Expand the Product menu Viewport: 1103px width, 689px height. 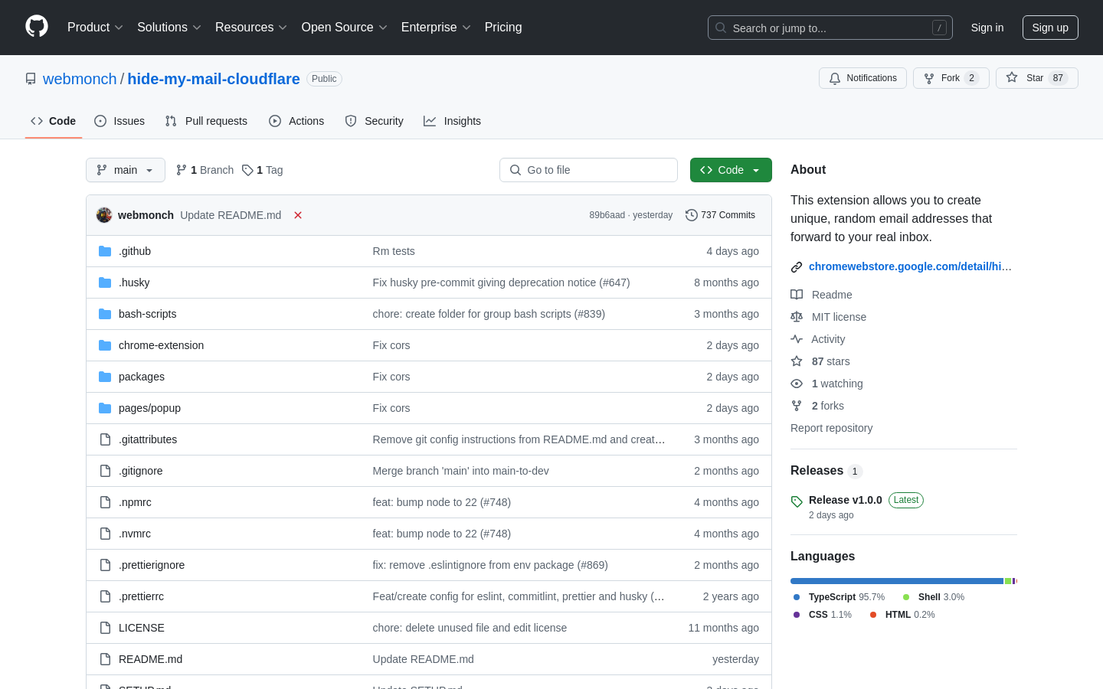coord(95,27)
